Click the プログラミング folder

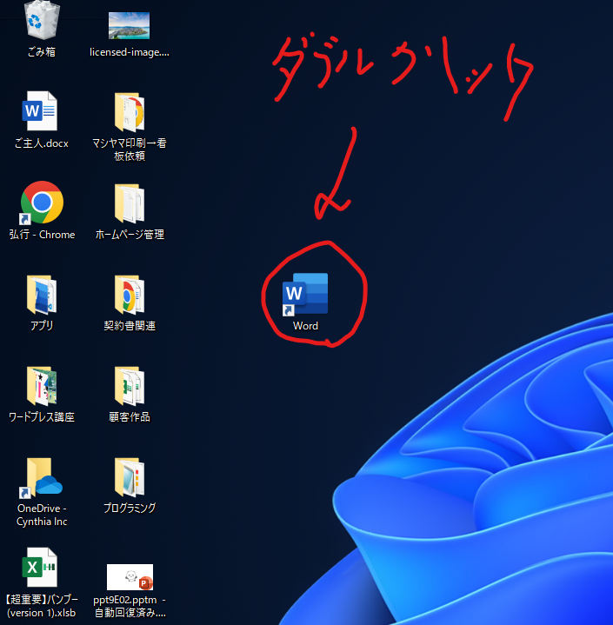click(129, 477)
